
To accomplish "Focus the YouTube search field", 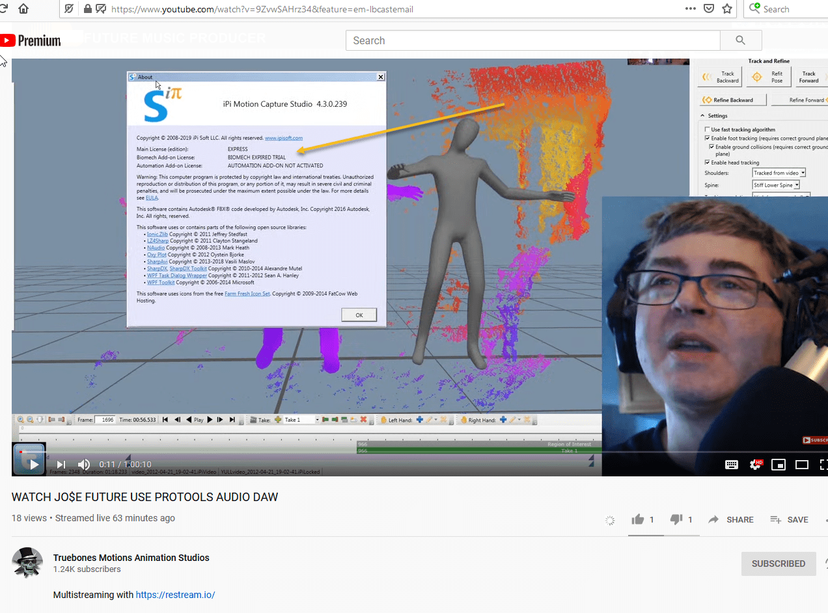I will [x=533, y=40].
